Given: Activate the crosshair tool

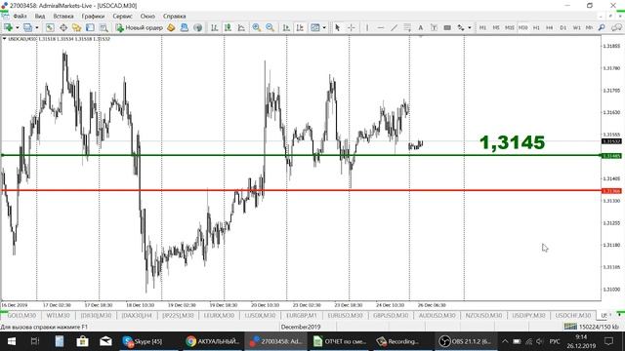Looking at the screenshot, I should (x=352, y=27).
